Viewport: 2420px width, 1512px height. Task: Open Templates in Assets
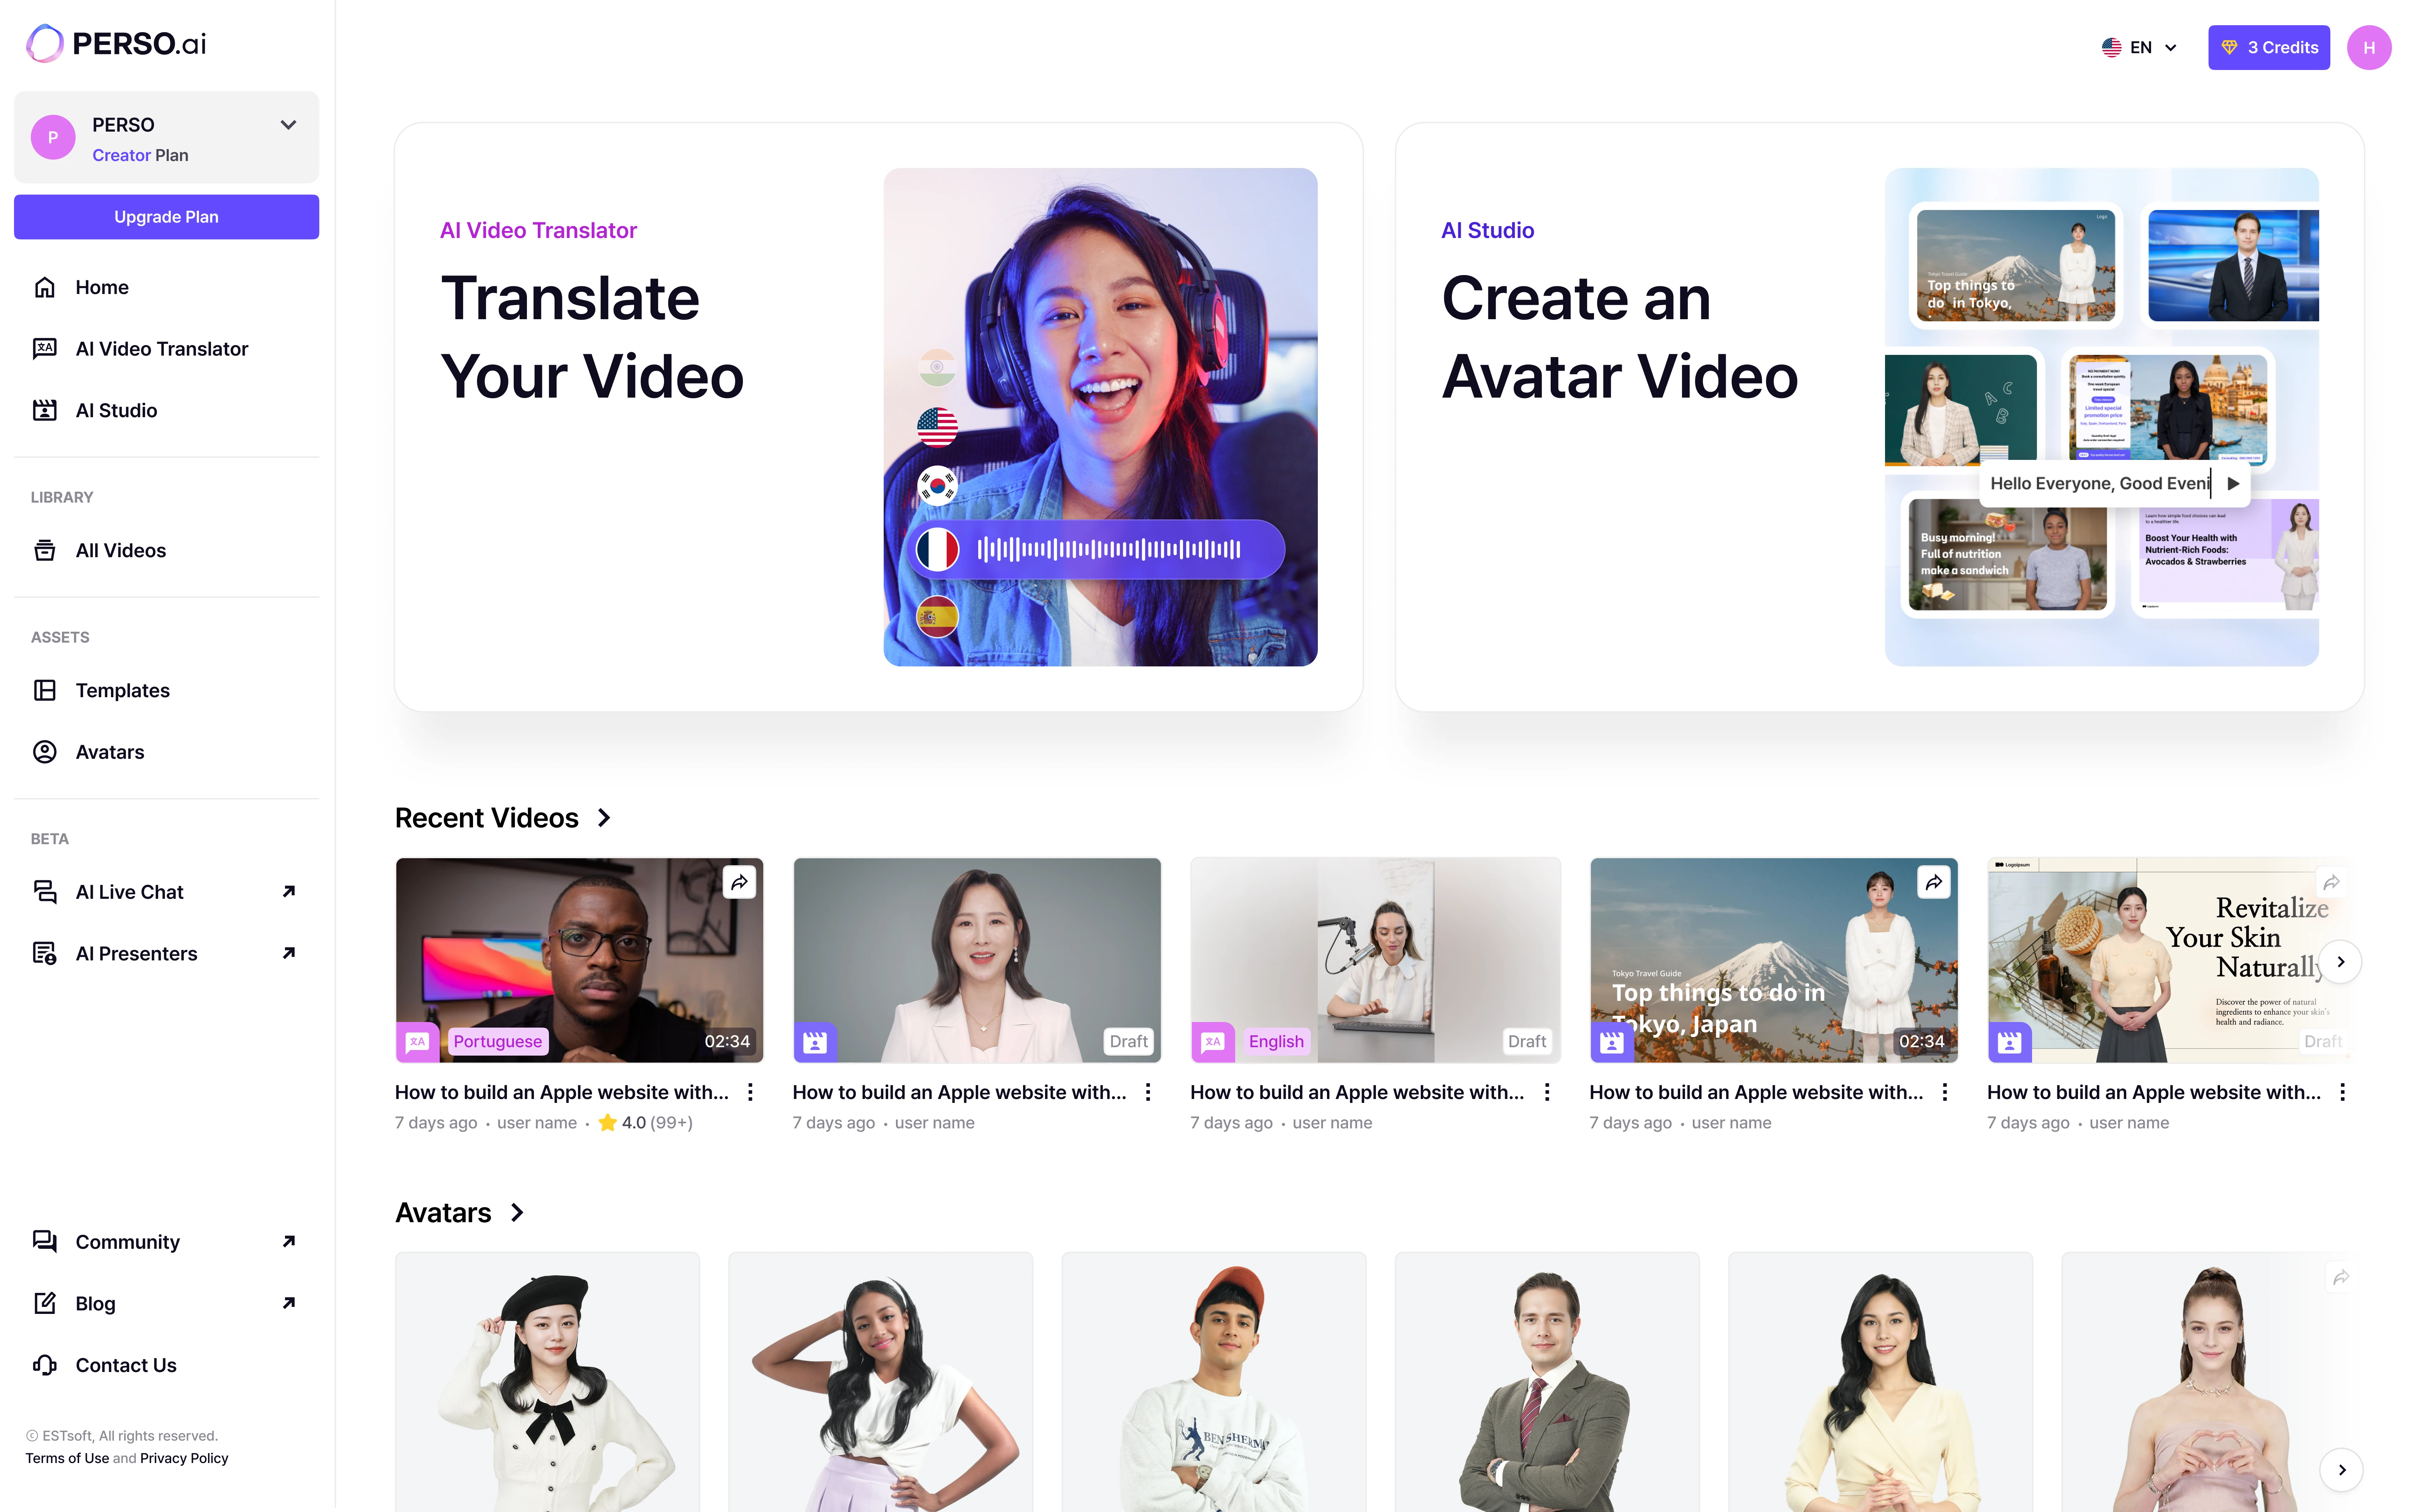[x=167, y=690]
